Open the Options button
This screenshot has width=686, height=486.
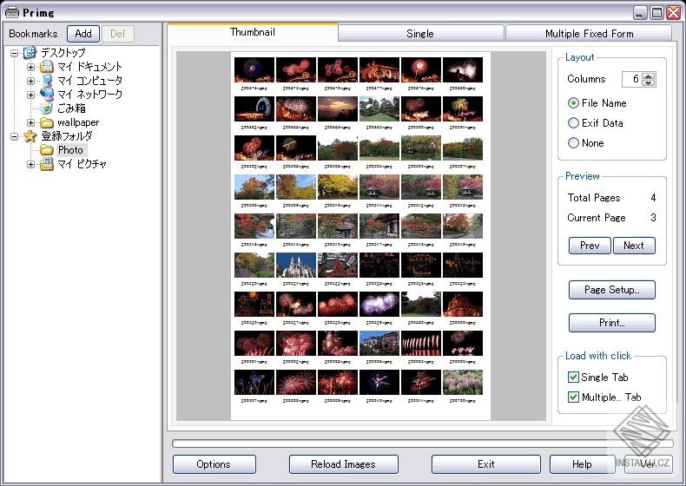214,464
